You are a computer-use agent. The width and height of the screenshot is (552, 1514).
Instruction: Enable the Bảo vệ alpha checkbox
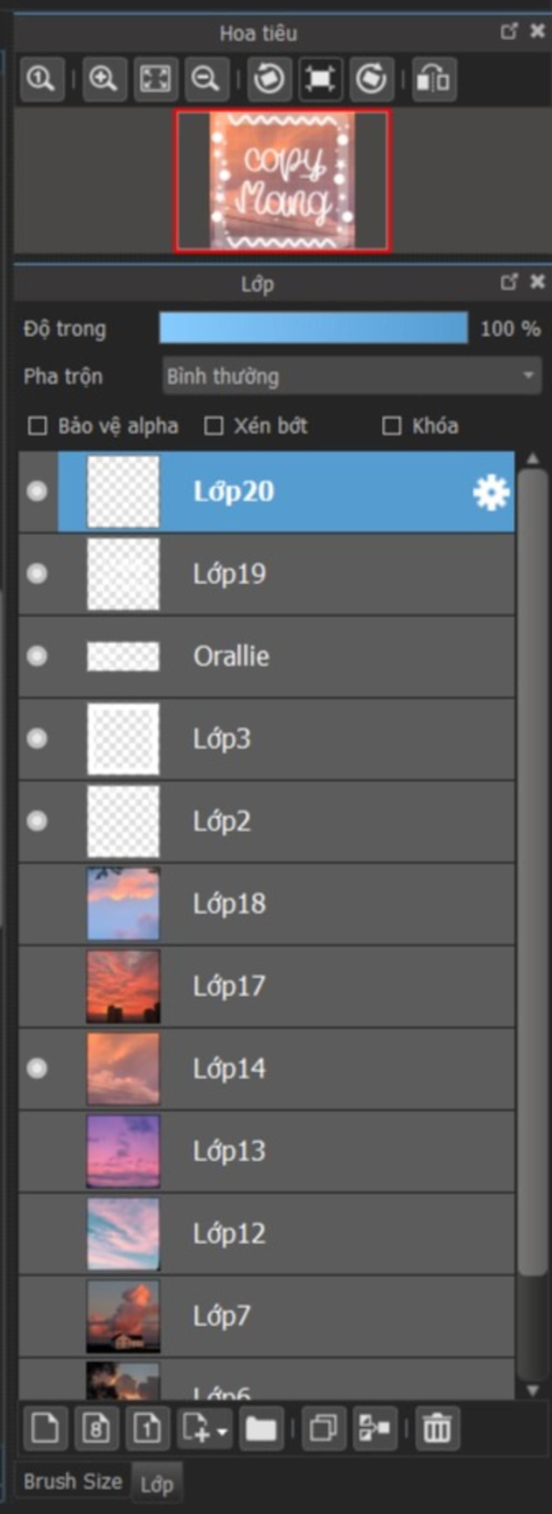tap(38, 426)
